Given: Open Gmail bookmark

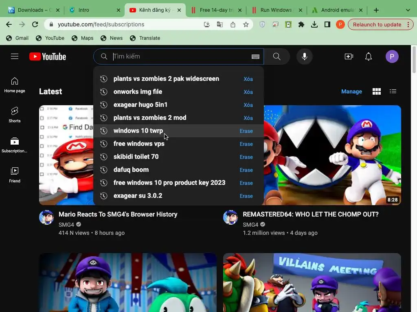Looking at the screenshot, I should coord(17,38).
